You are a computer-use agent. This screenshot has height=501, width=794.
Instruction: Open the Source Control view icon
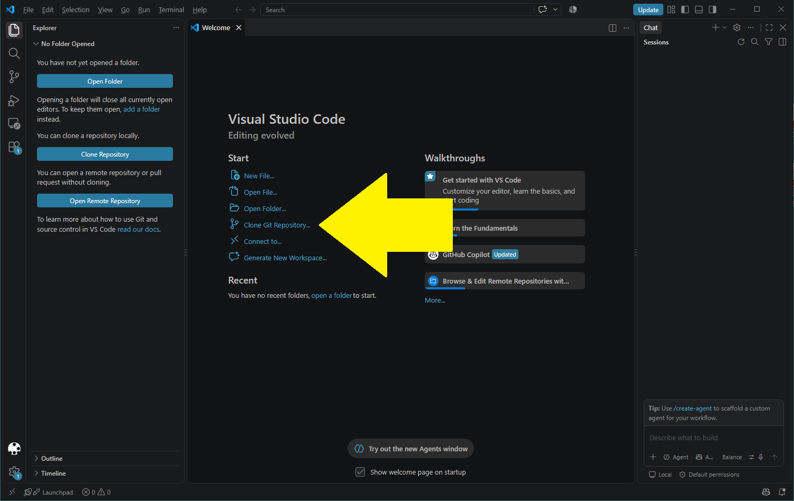pos(14,77)
